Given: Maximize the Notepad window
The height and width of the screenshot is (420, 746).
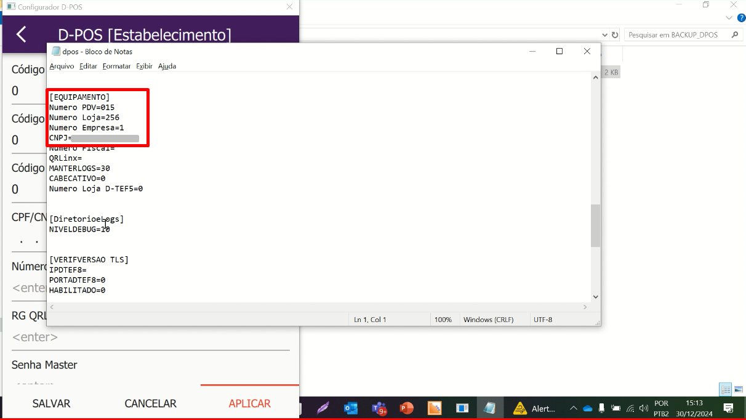Looking at the screenshot, I should 559,51.
